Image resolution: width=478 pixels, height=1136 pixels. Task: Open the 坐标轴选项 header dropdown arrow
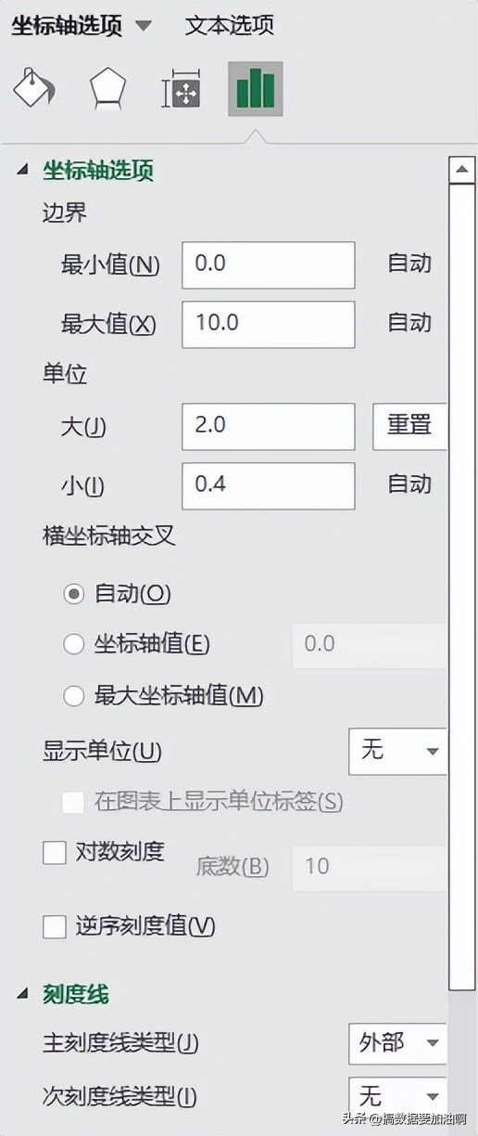[x=143, y=26]
